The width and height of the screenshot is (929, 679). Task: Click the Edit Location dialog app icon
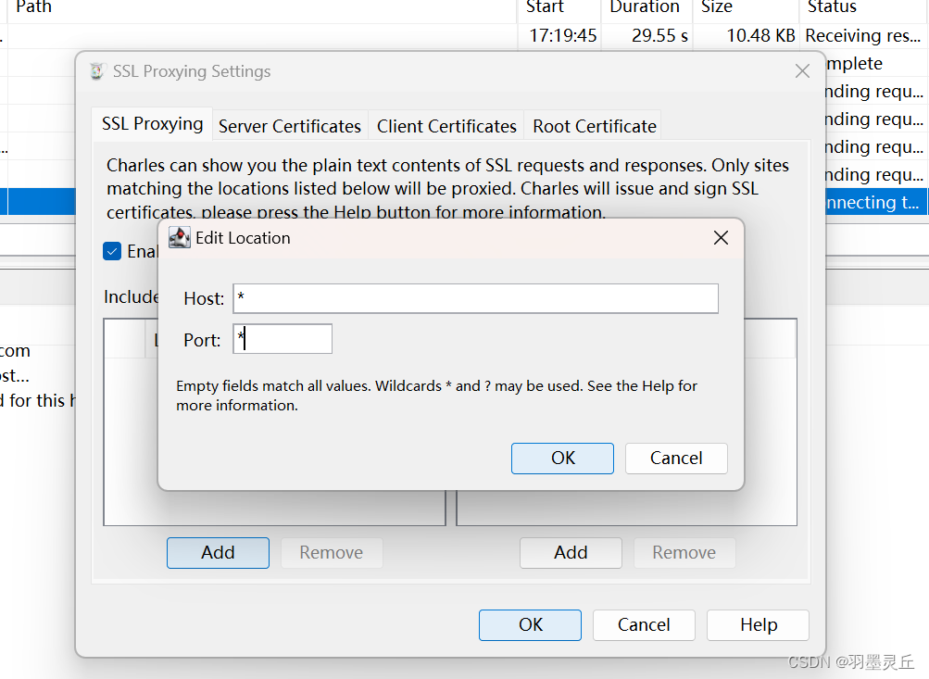click(180, 237)
